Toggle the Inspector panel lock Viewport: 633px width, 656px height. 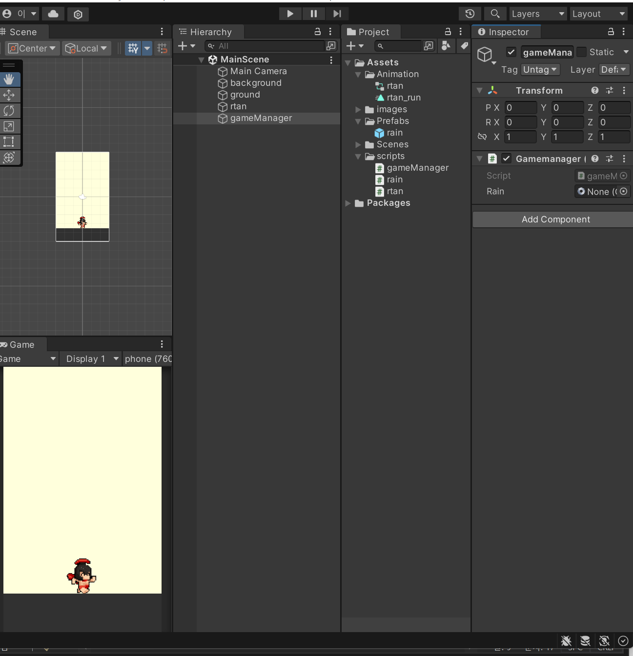pos(611,32)
